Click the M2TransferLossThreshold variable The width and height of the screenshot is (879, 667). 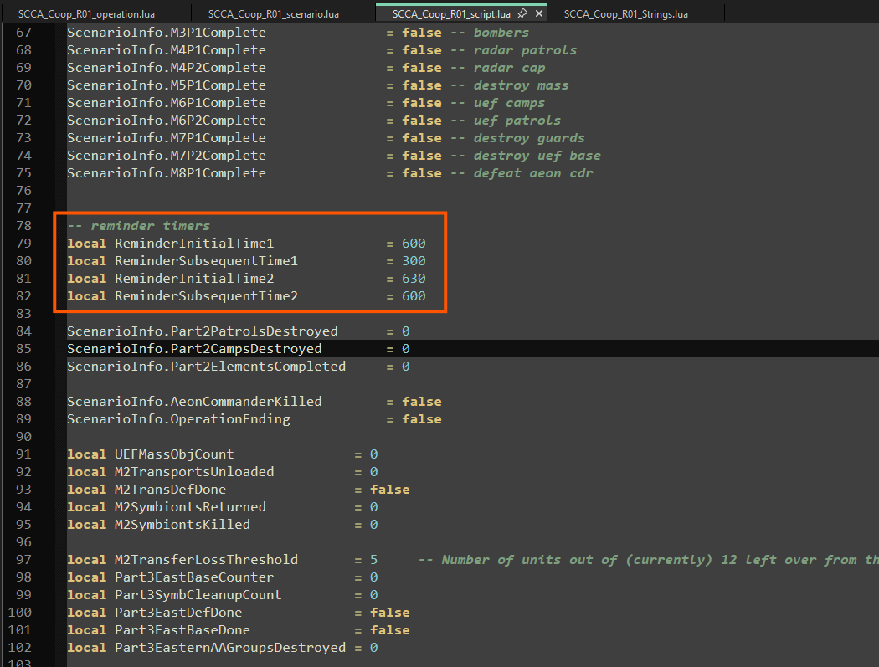(206, 559)
